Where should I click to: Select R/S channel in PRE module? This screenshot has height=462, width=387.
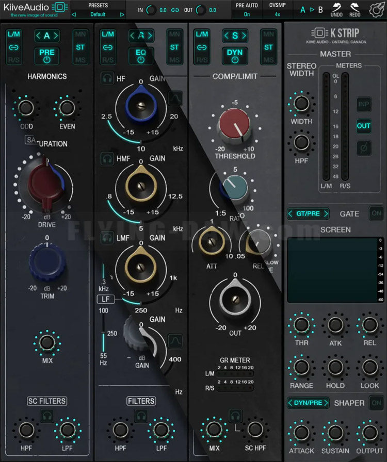pyautogui.click(x=13, y=60)
